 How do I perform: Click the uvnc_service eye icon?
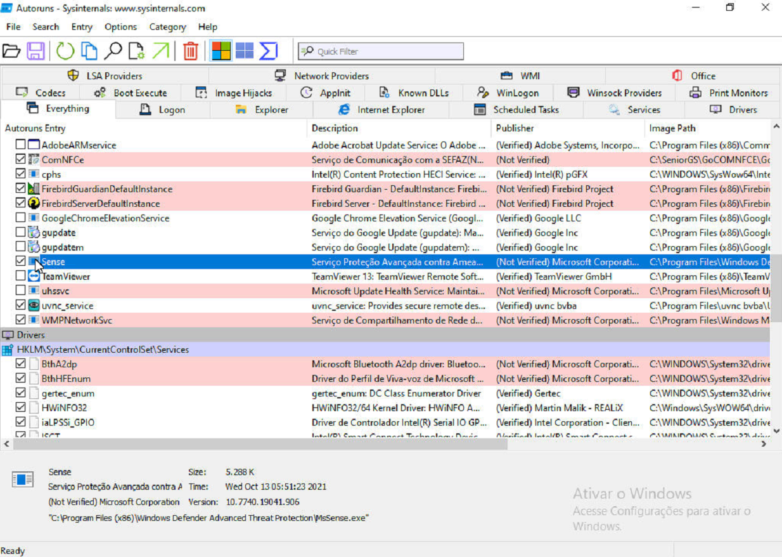pyautogui.click(x=34, y=306)
